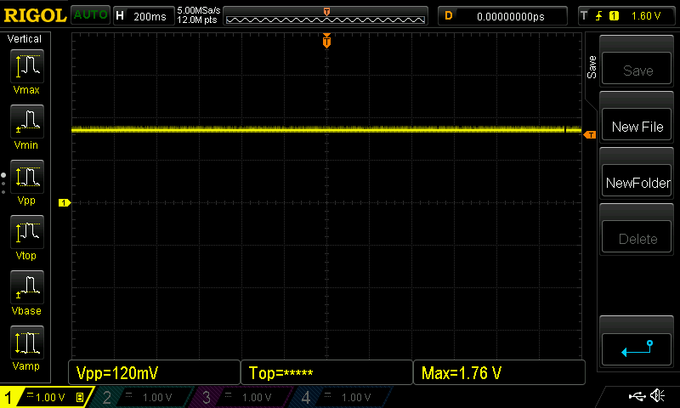Select the Vpp measurement icon

click(27, 177)
